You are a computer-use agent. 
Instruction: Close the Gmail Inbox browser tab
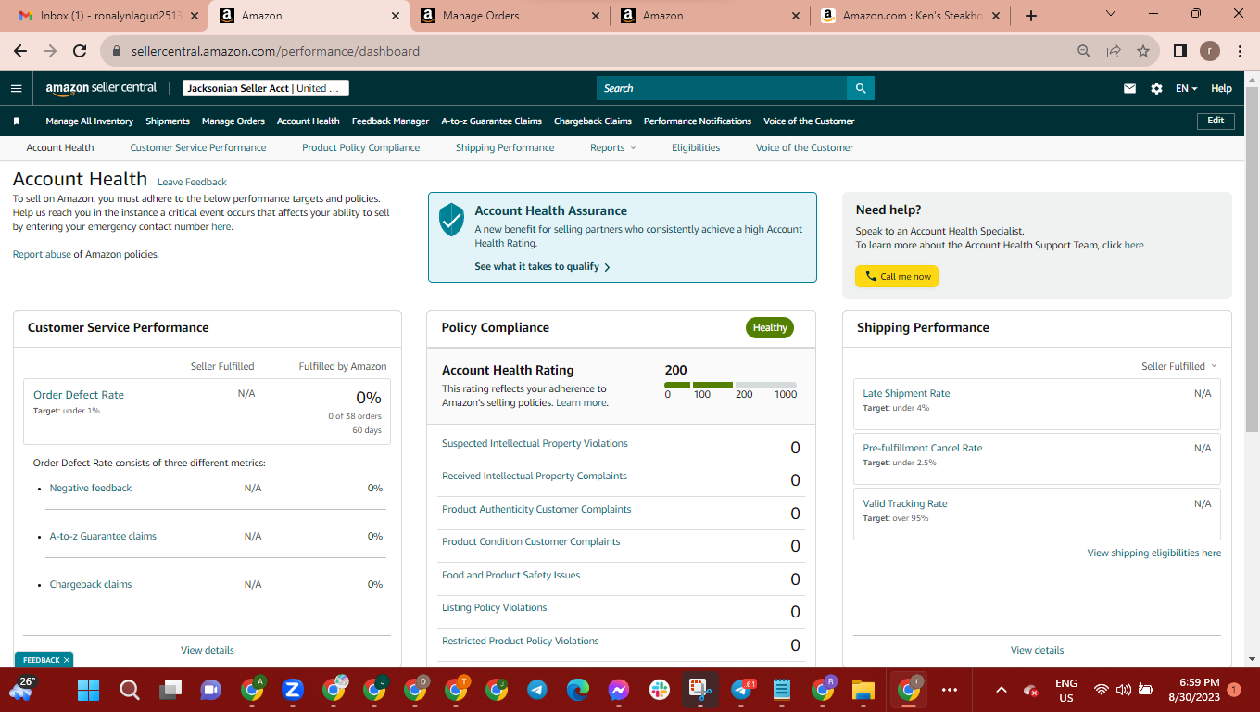point(195,16)
